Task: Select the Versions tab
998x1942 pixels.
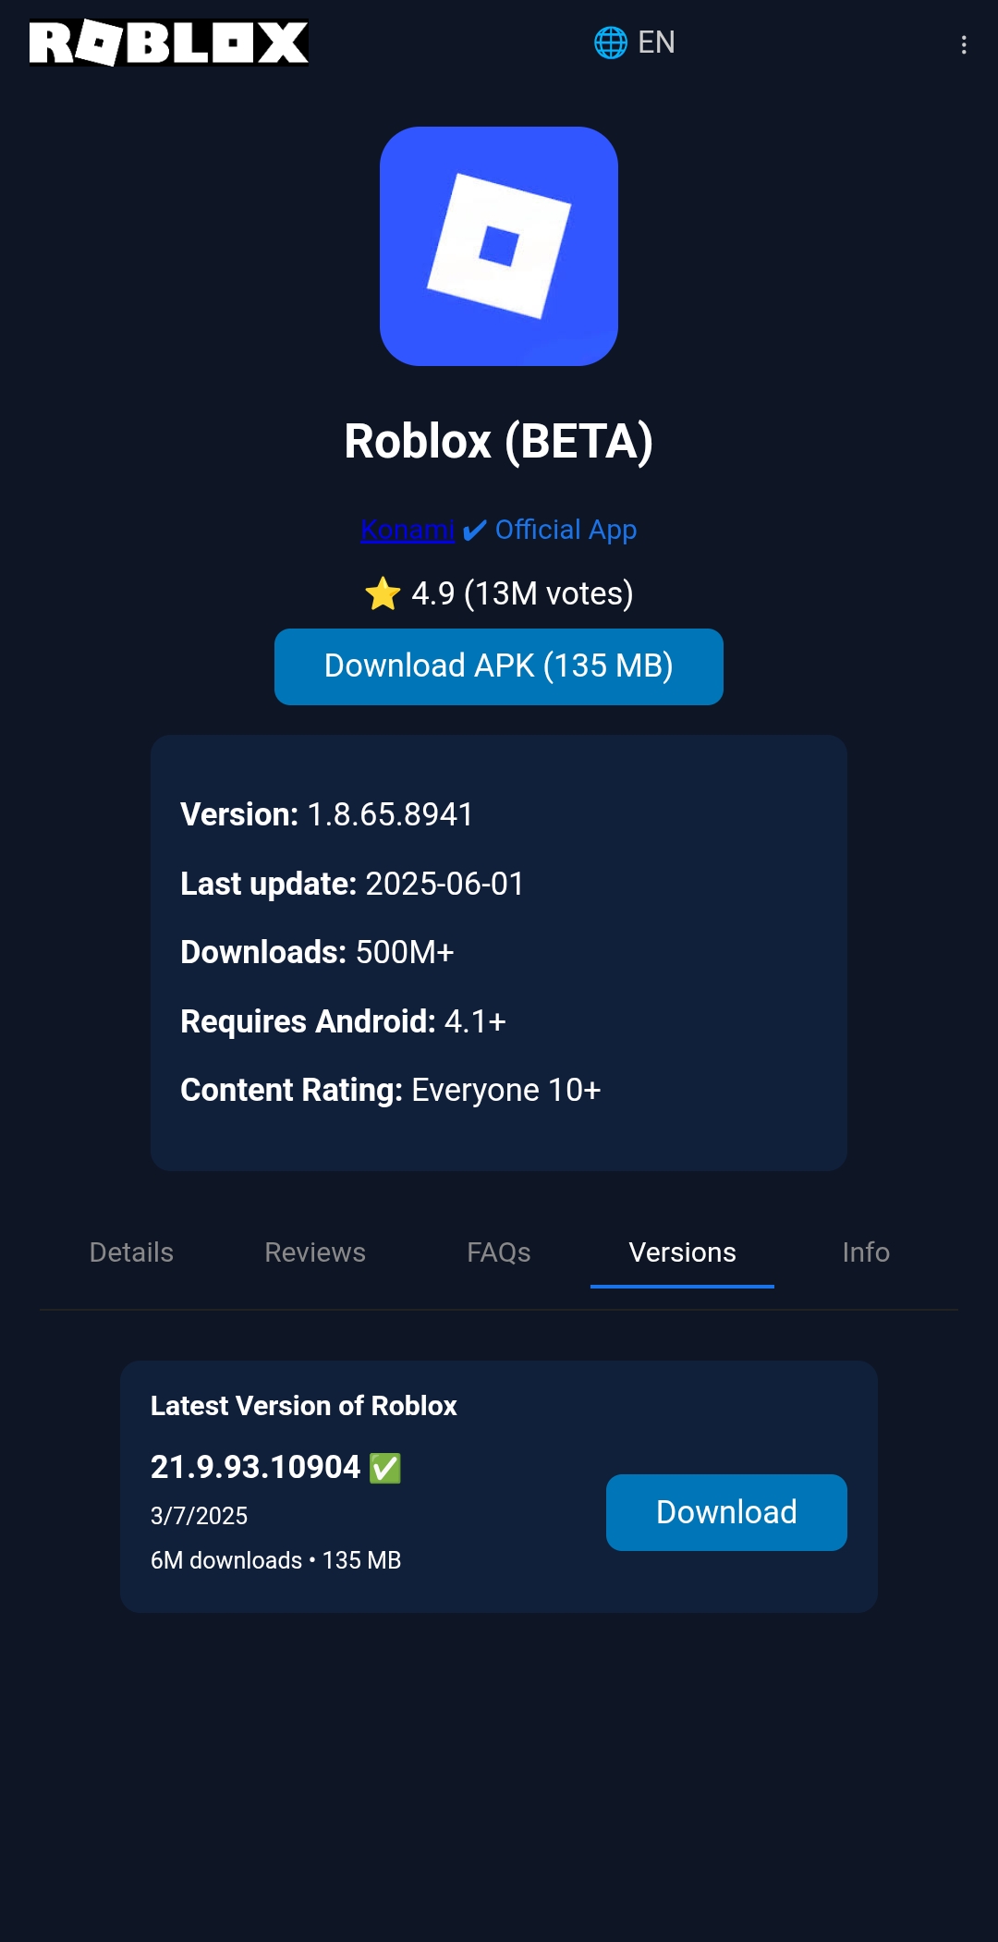Action: (682, 1252)
